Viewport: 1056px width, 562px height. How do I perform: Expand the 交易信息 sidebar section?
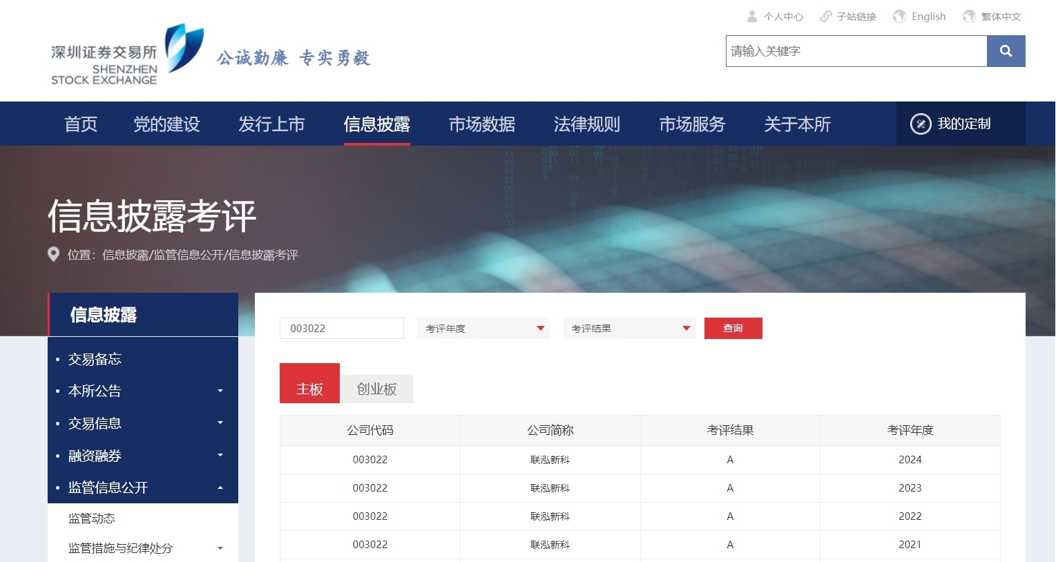coord(220,423)
